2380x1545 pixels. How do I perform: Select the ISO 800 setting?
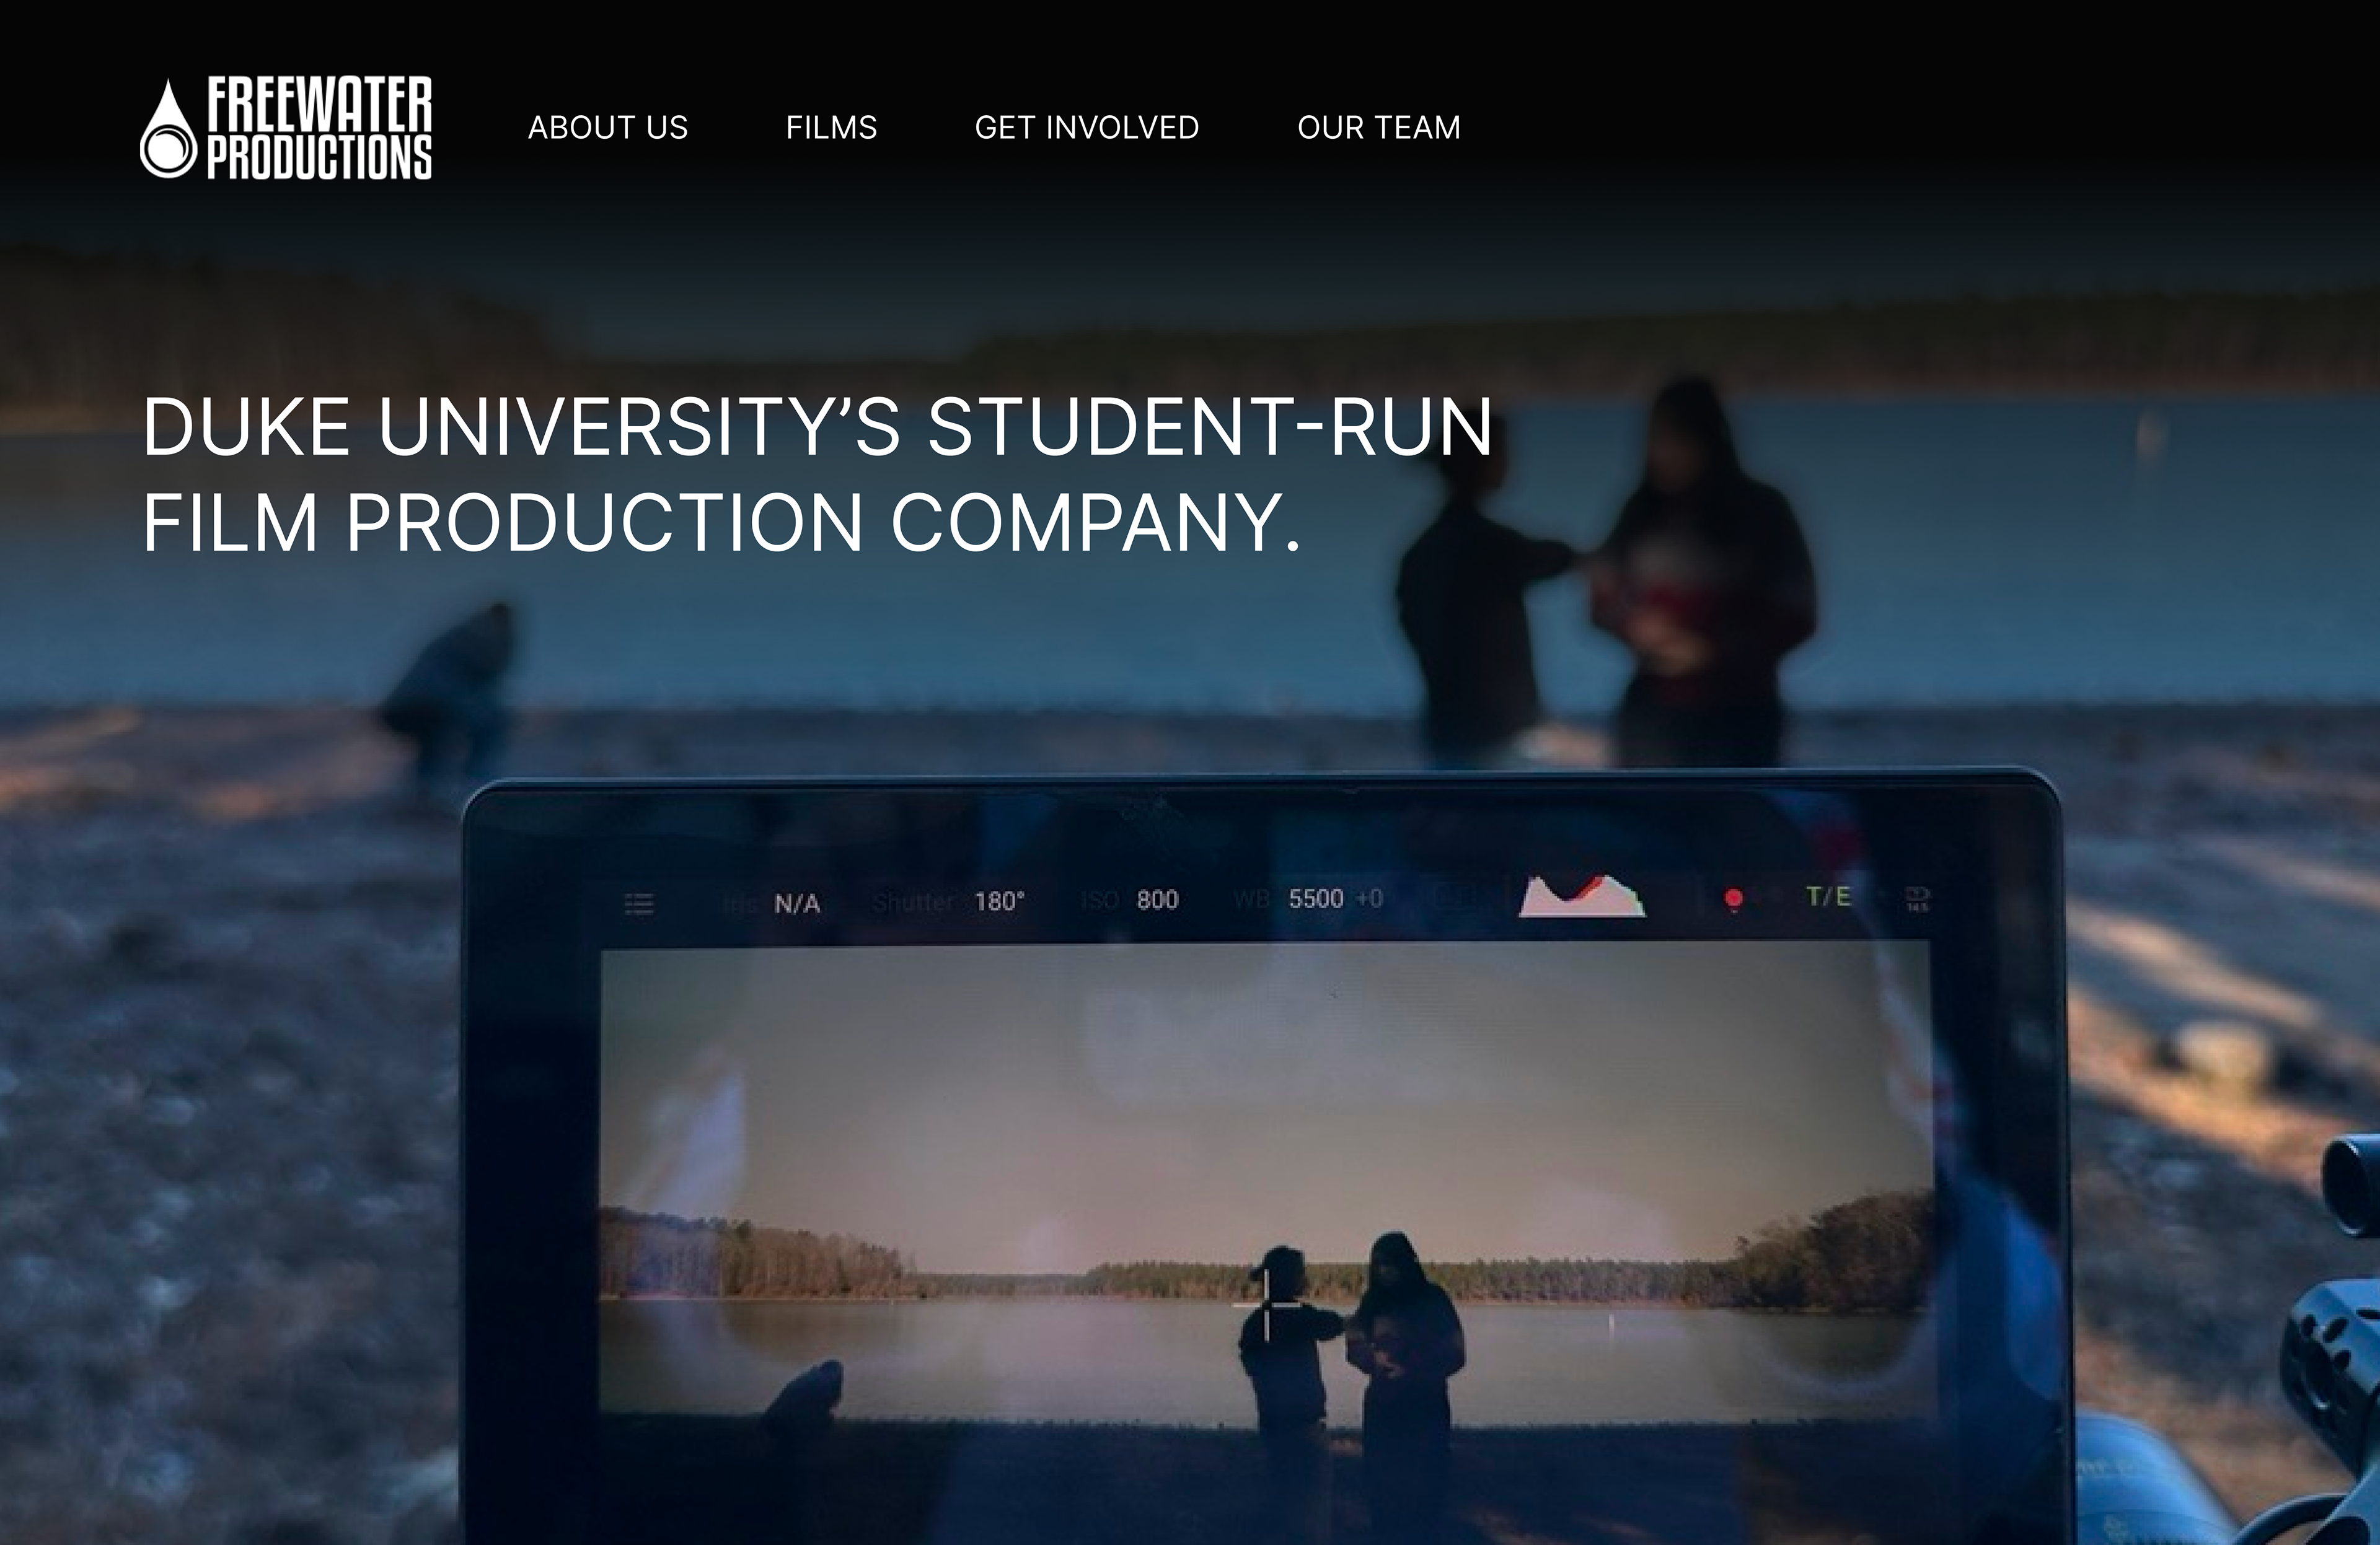1157,900
